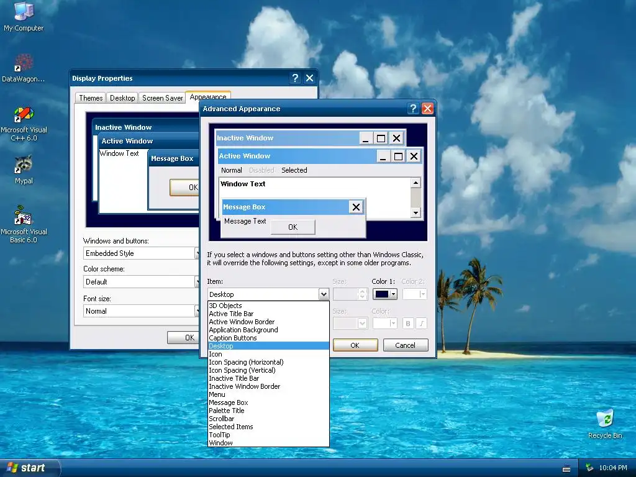The image size is (636, 477).
Task: Select Palette Title in the item list
Action: (268, 411)
